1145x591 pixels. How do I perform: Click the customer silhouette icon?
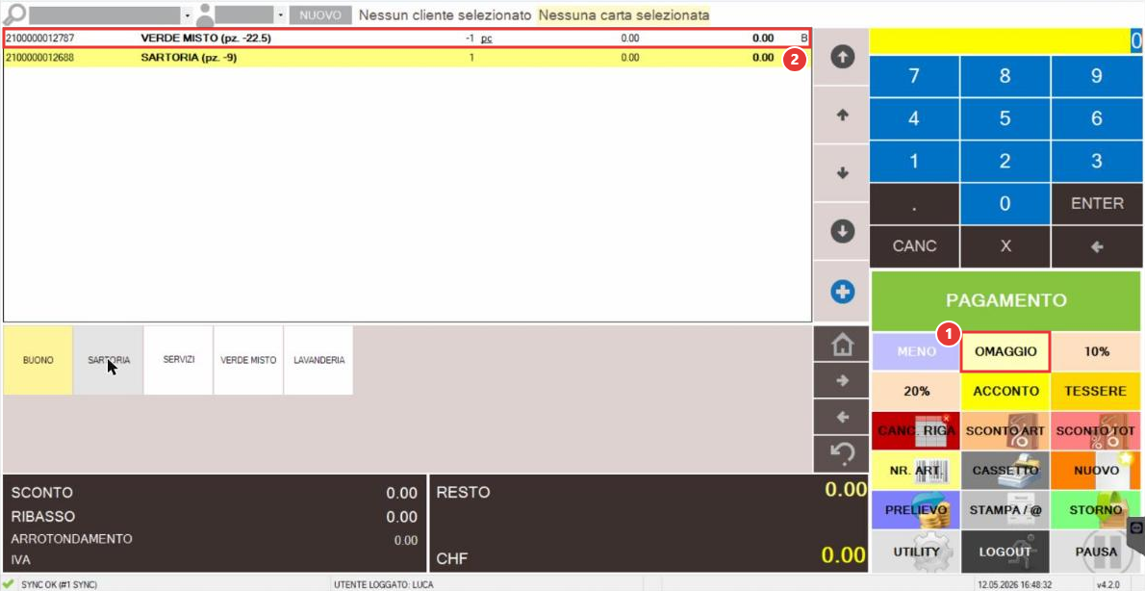coord(204,13)
